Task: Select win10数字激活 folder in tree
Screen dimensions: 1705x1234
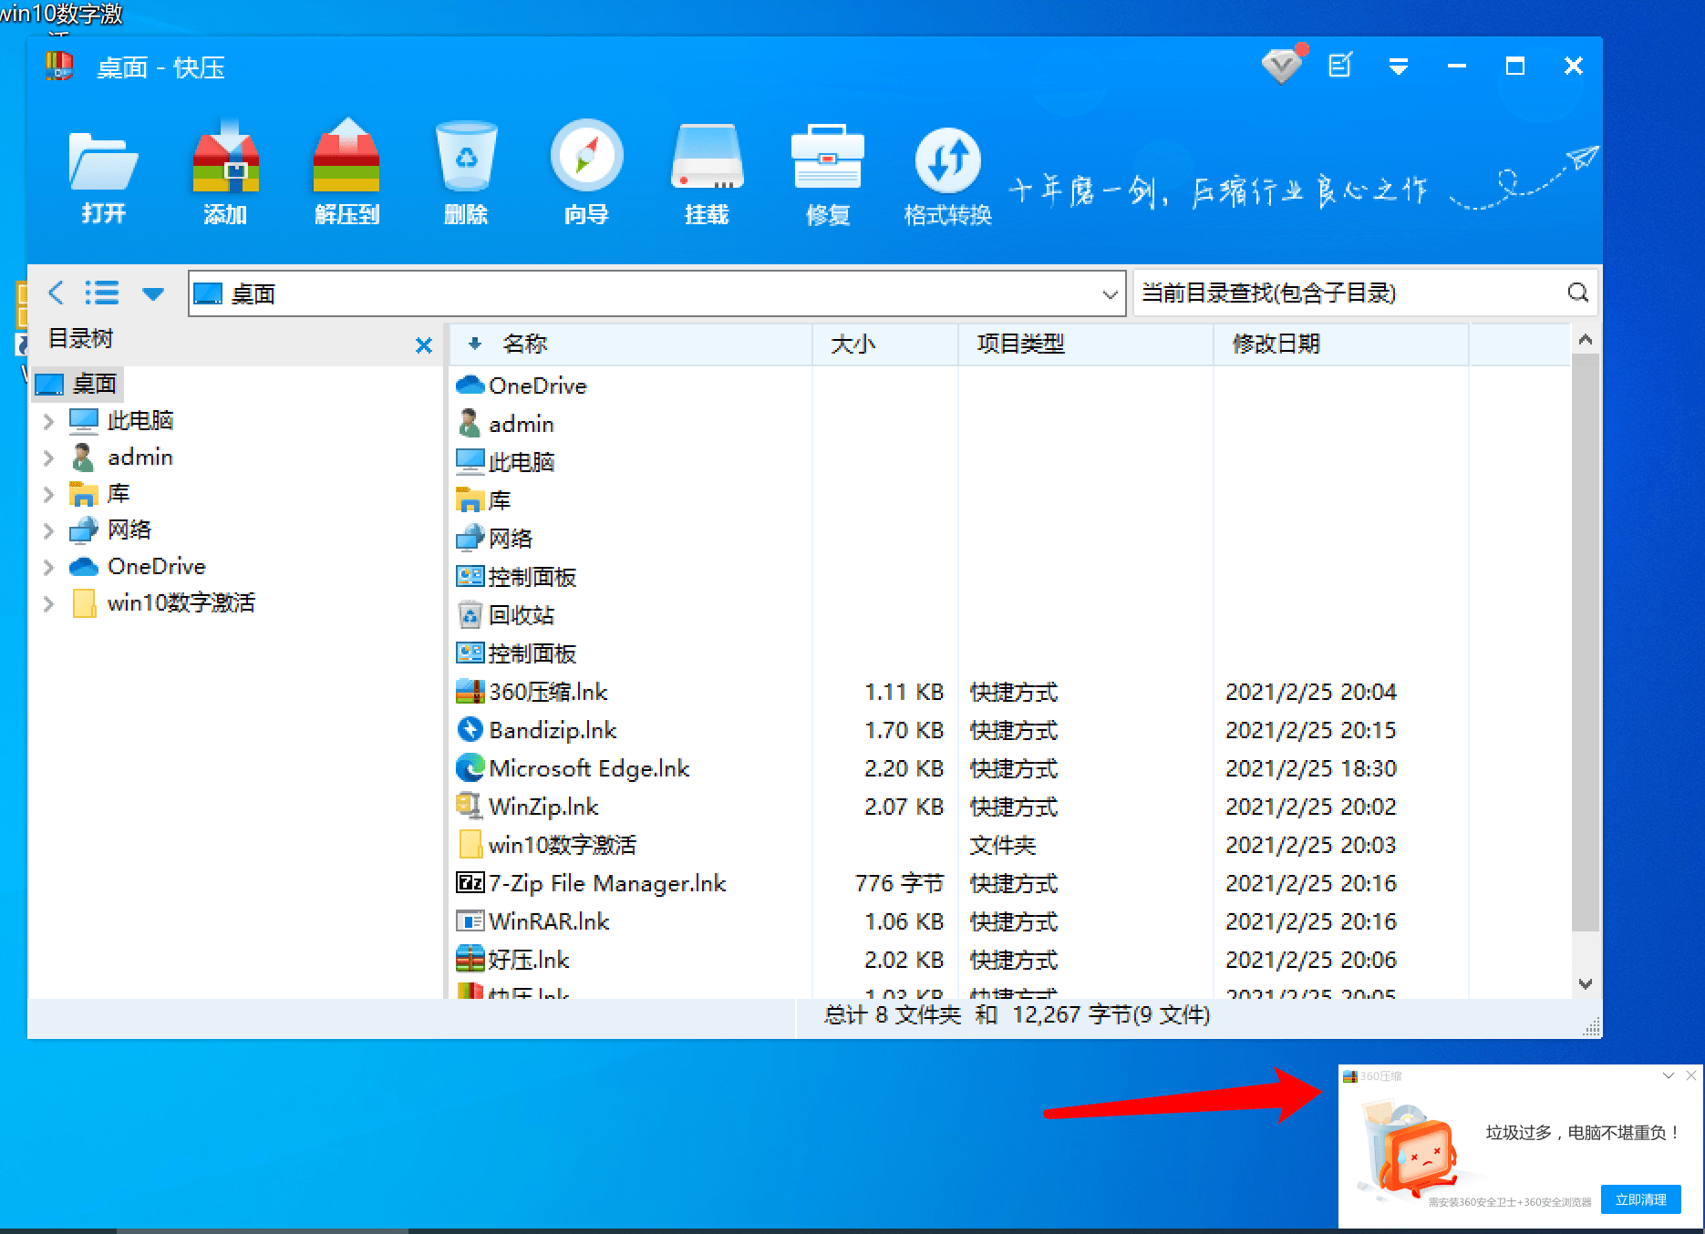Action: click(163, 602)
